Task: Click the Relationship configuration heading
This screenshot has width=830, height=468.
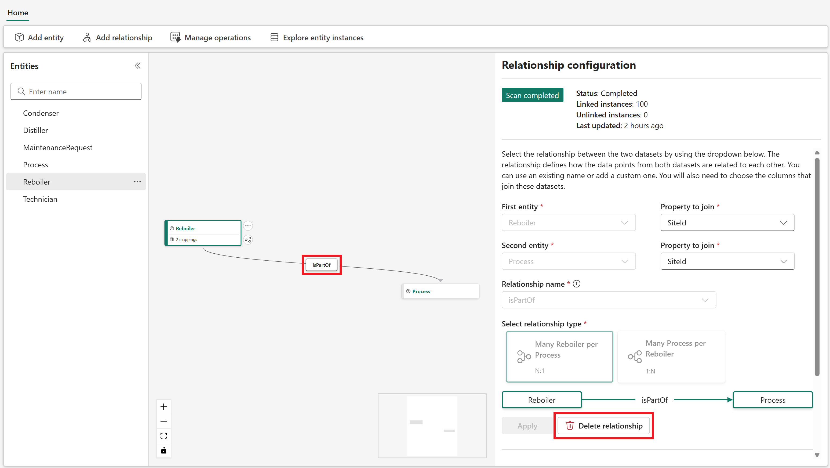Action: [569, 65]
